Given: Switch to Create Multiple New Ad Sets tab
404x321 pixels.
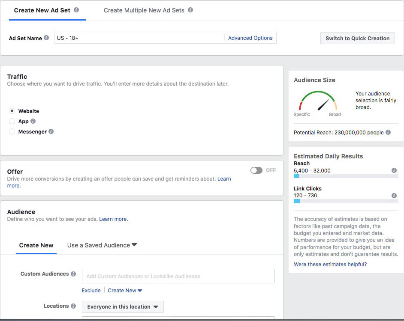Looking at the screenshot, I should (144, 10).
